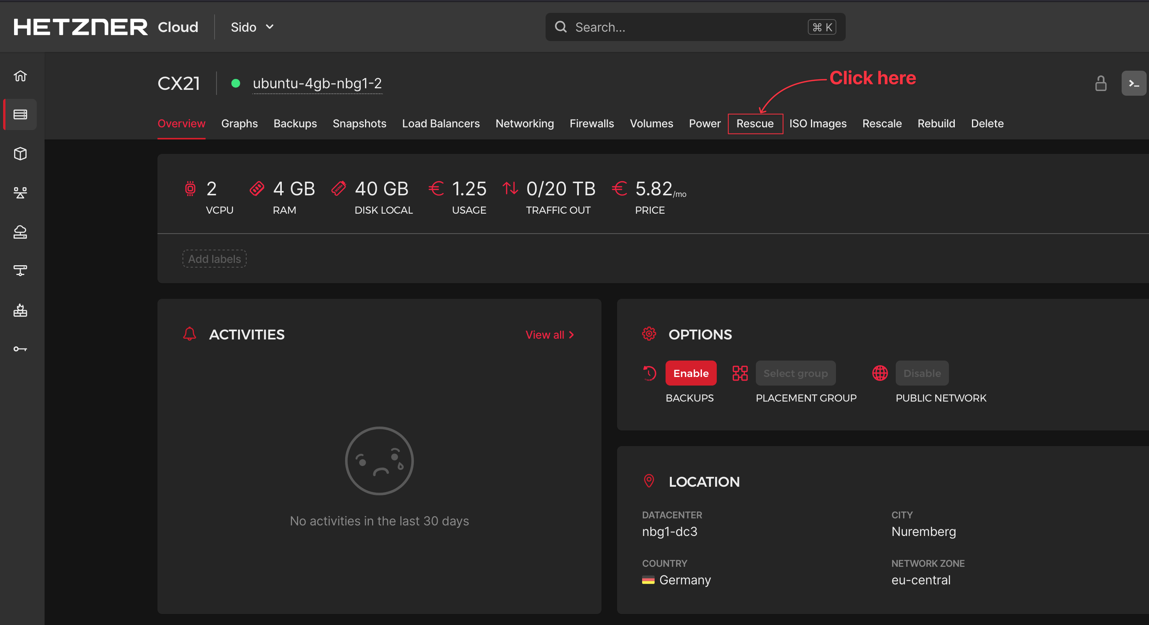Click the unlocked padlock icon near the console

[1101, 83]
